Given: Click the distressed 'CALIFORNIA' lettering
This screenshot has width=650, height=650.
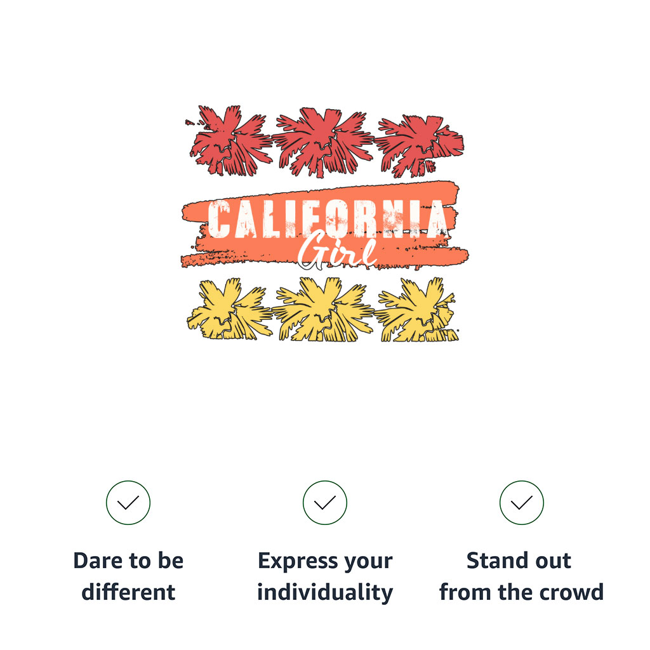Looking at the screenshot, I should click(328, 219).
